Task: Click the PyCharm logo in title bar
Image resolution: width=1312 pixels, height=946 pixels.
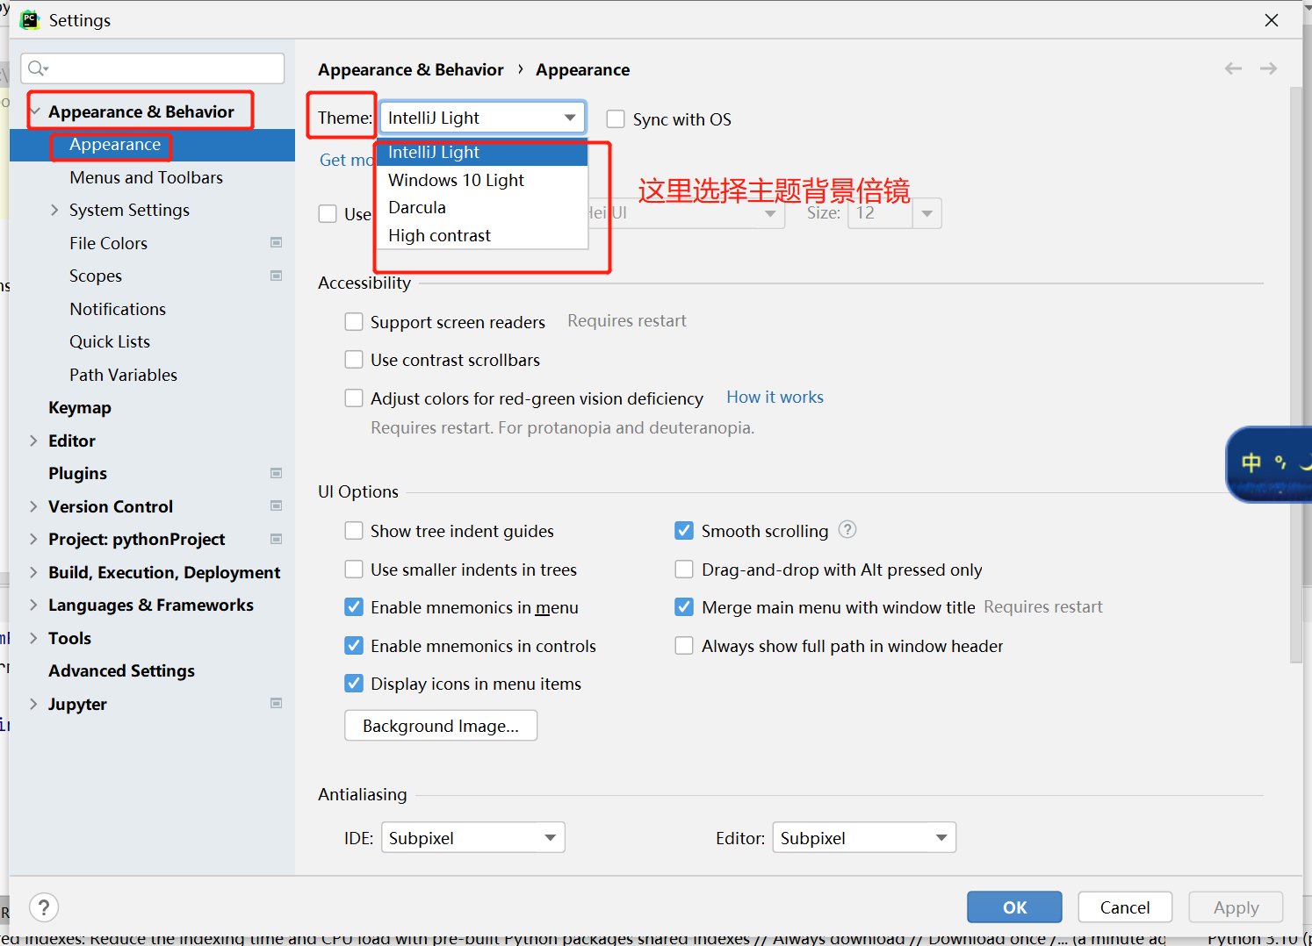Action: 30,19
